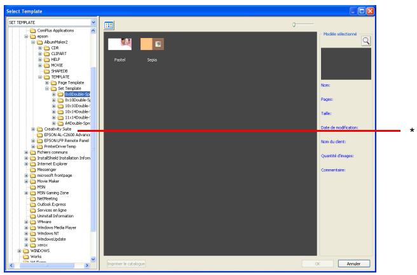Click the 'Modèle sélectionné' preview box
Viewport: 417px width, 275px height.
click(346, 63)
